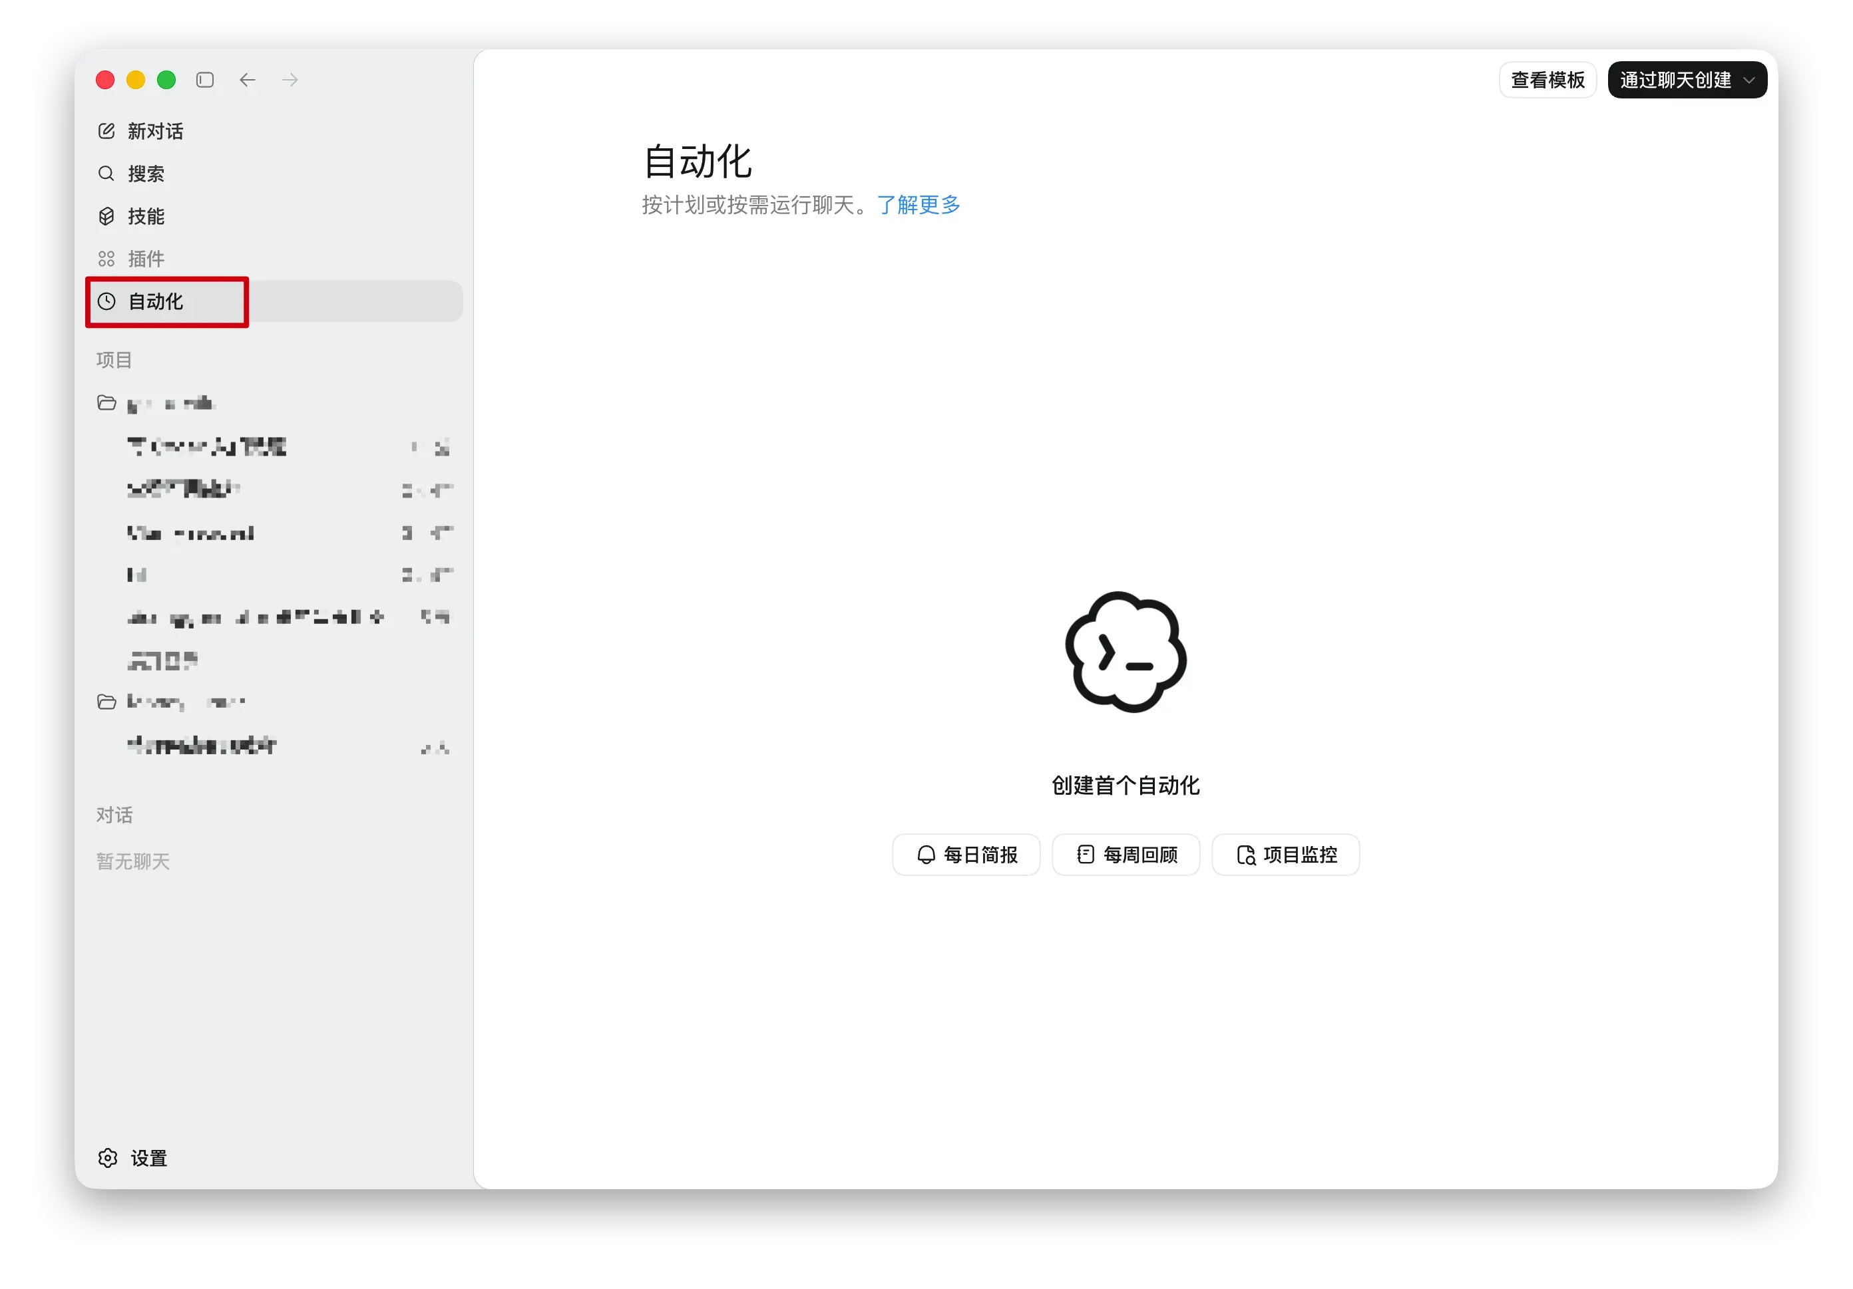Click 通过聊天创建 button
The width and height of the screenshot is (1853, 1289).
click(1687, 80)
